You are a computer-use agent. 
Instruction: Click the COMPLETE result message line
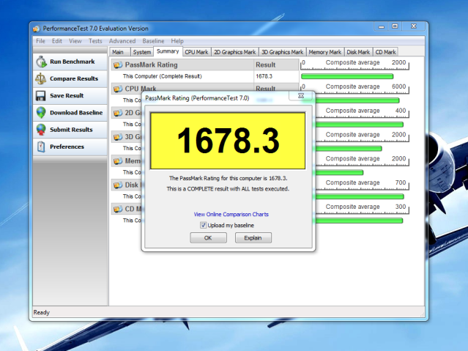point(228,189)
